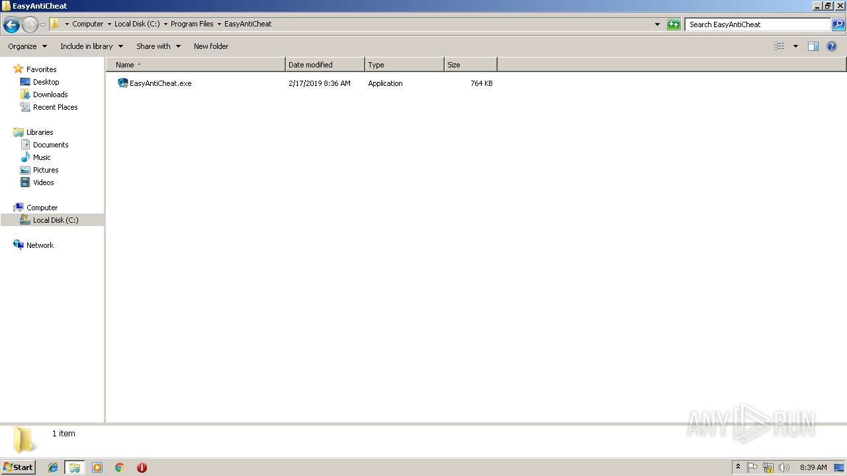Click the 2/17/2019 8:36 AM date cell

tap(320, 83)
